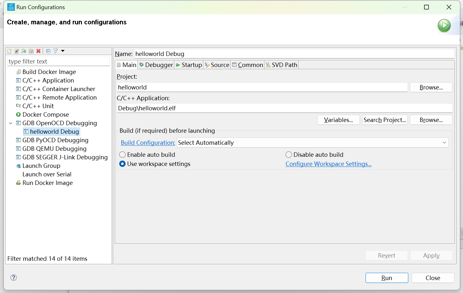Click the export launch configuration icon
The image size is (463, 293).
pos(24,51)
